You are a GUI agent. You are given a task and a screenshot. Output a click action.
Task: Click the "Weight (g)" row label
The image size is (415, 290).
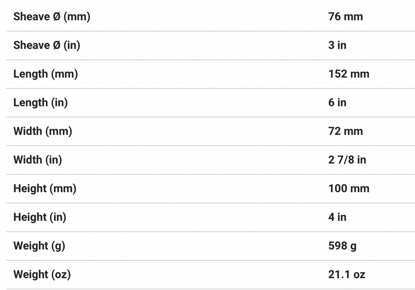point(39,246)
